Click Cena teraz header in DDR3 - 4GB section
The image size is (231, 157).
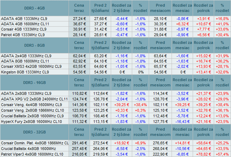[x=79, y=8]
